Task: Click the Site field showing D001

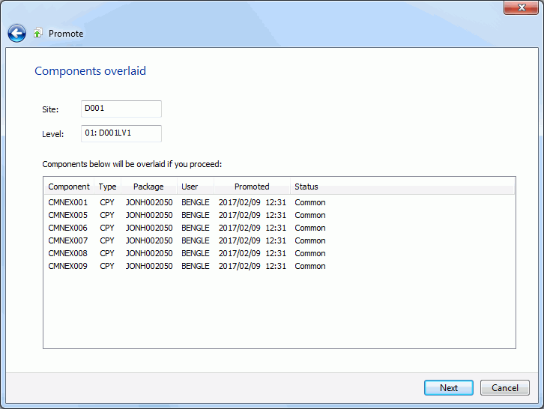Action: (121, 109)
